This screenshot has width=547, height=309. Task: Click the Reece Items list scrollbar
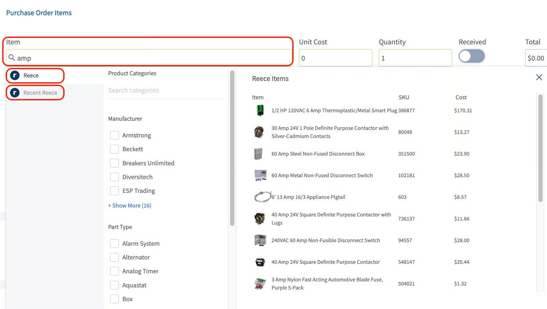[540, 148]
